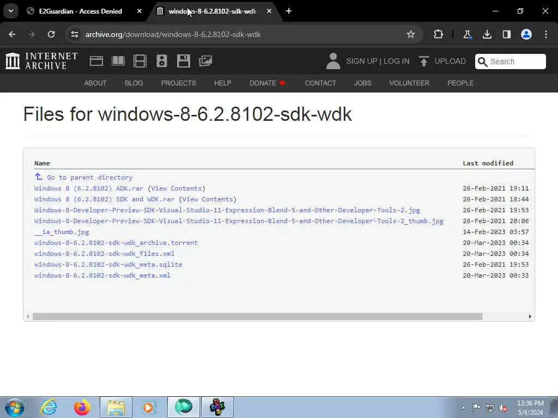Open the Software floppy disk icon

pyautogui.click(x=184, y=61)
